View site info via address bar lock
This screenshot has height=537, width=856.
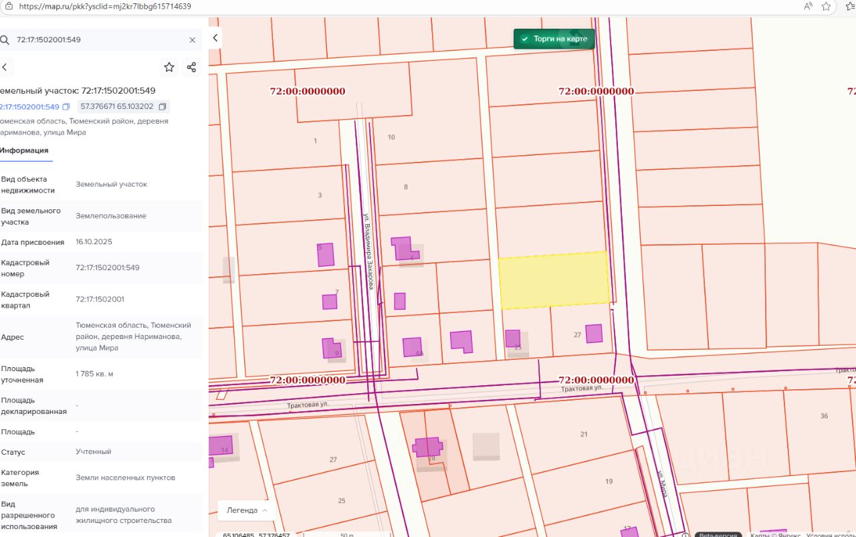pos(9,6)
